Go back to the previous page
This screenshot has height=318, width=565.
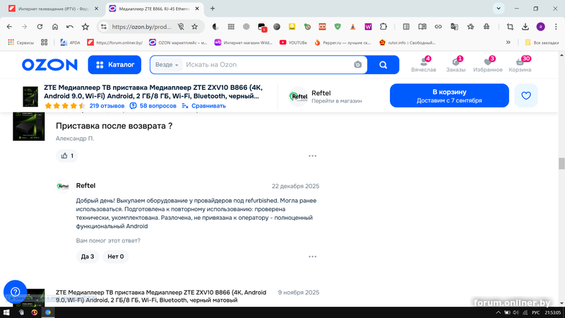coord(9,27)
